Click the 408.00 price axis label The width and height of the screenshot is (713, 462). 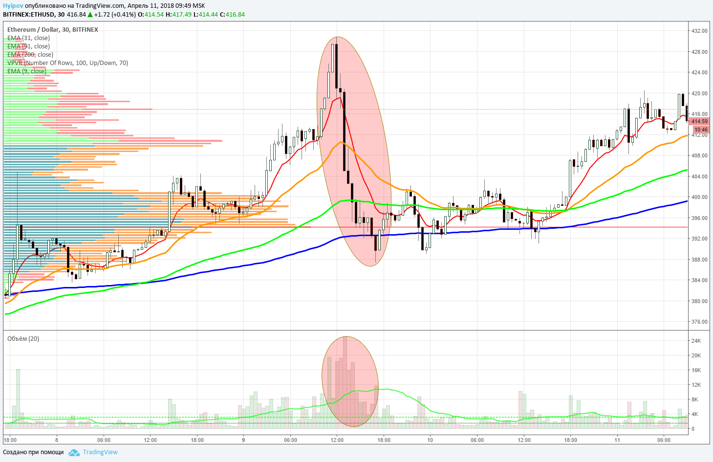[x=699, y=155]
